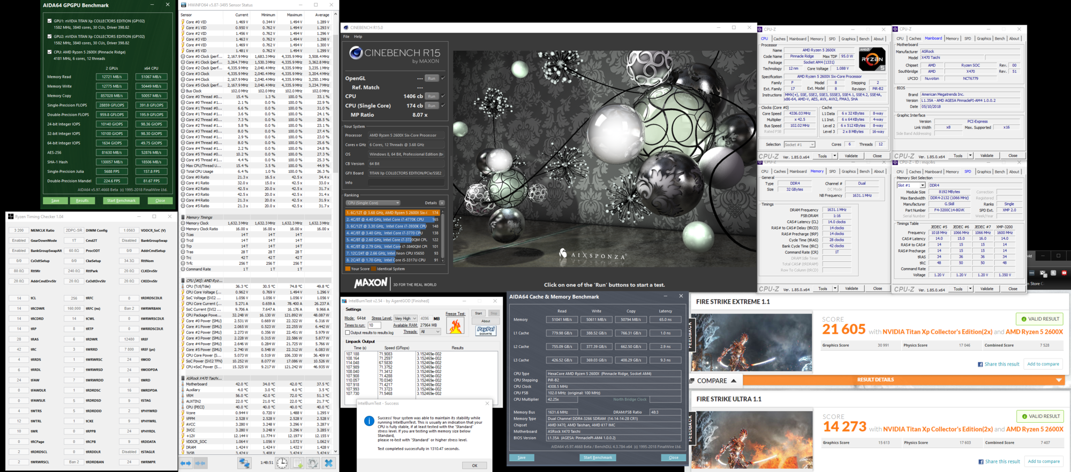Open the Stress Level dropdown

pos(405,318)
